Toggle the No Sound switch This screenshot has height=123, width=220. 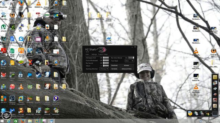click(106, 63)
